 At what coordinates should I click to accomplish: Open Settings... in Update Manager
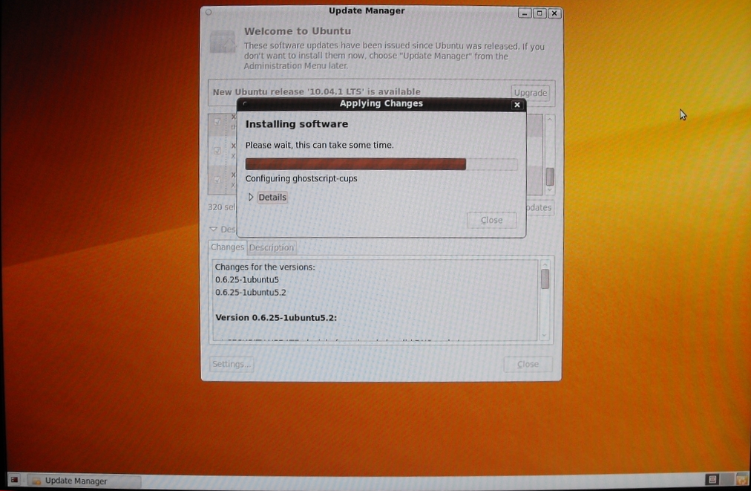(x=232, y=364)
